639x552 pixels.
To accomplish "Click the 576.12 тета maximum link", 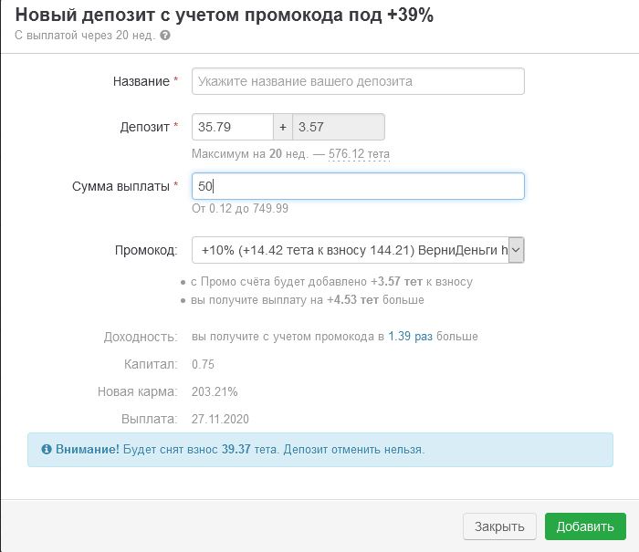I will pyautogui.click(x=359, y=154).
